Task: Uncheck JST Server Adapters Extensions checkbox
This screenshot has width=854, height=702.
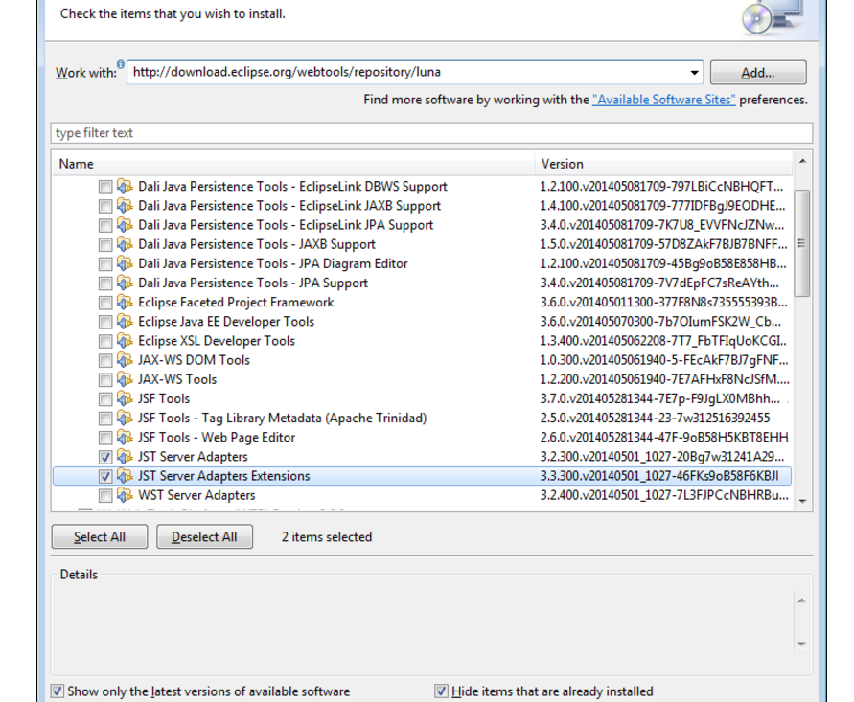Action: click(x=105, y=477)
